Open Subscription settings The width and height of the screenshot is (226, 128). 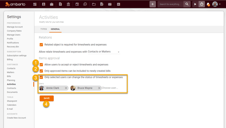(x=17, y=56)
